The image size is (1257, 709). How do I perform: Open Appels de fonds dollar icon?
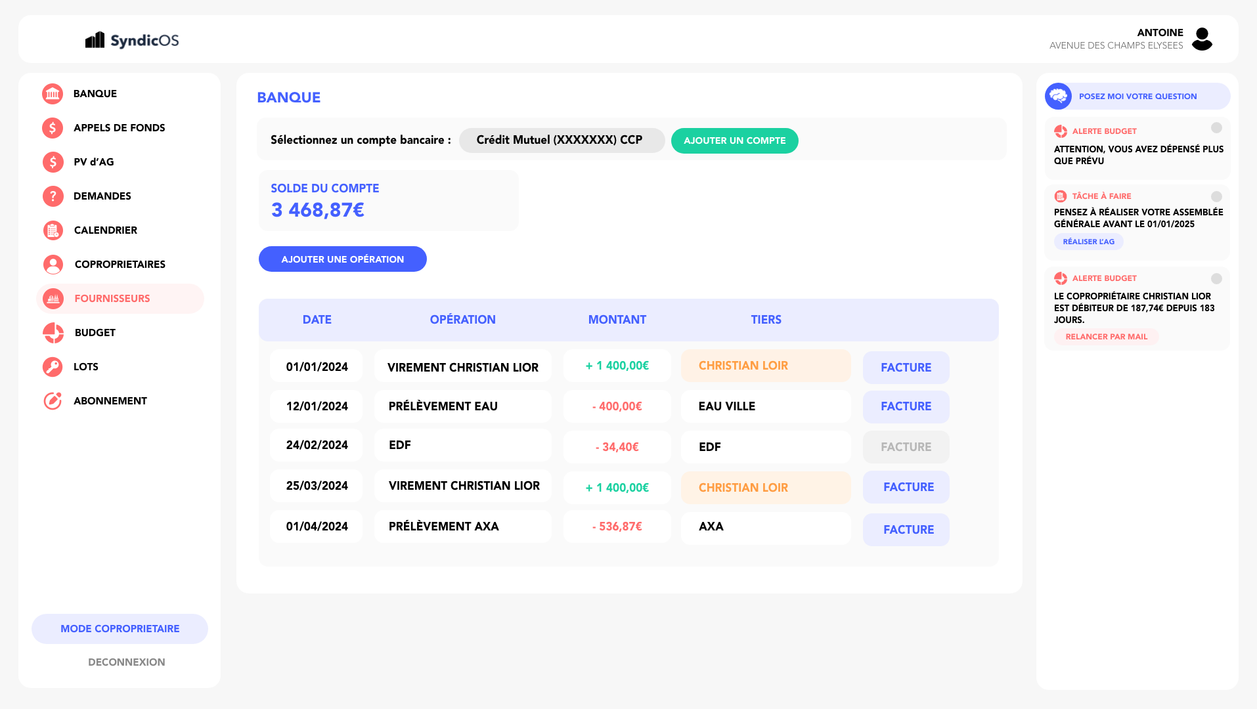(53, 128)
